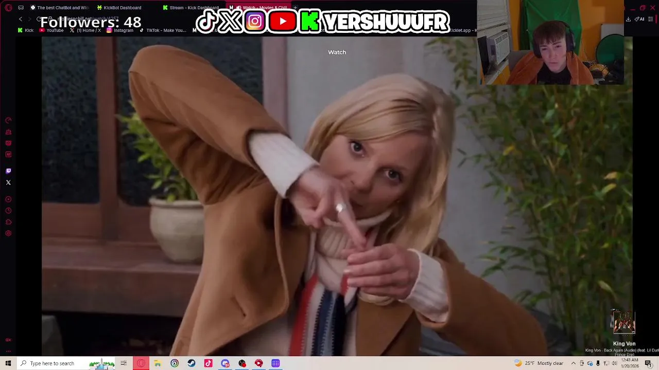Image resolution: width=659 pixels, height=370 pixels.
Task: Open the History clock icon in sidebar
Action: click(8, 211)
